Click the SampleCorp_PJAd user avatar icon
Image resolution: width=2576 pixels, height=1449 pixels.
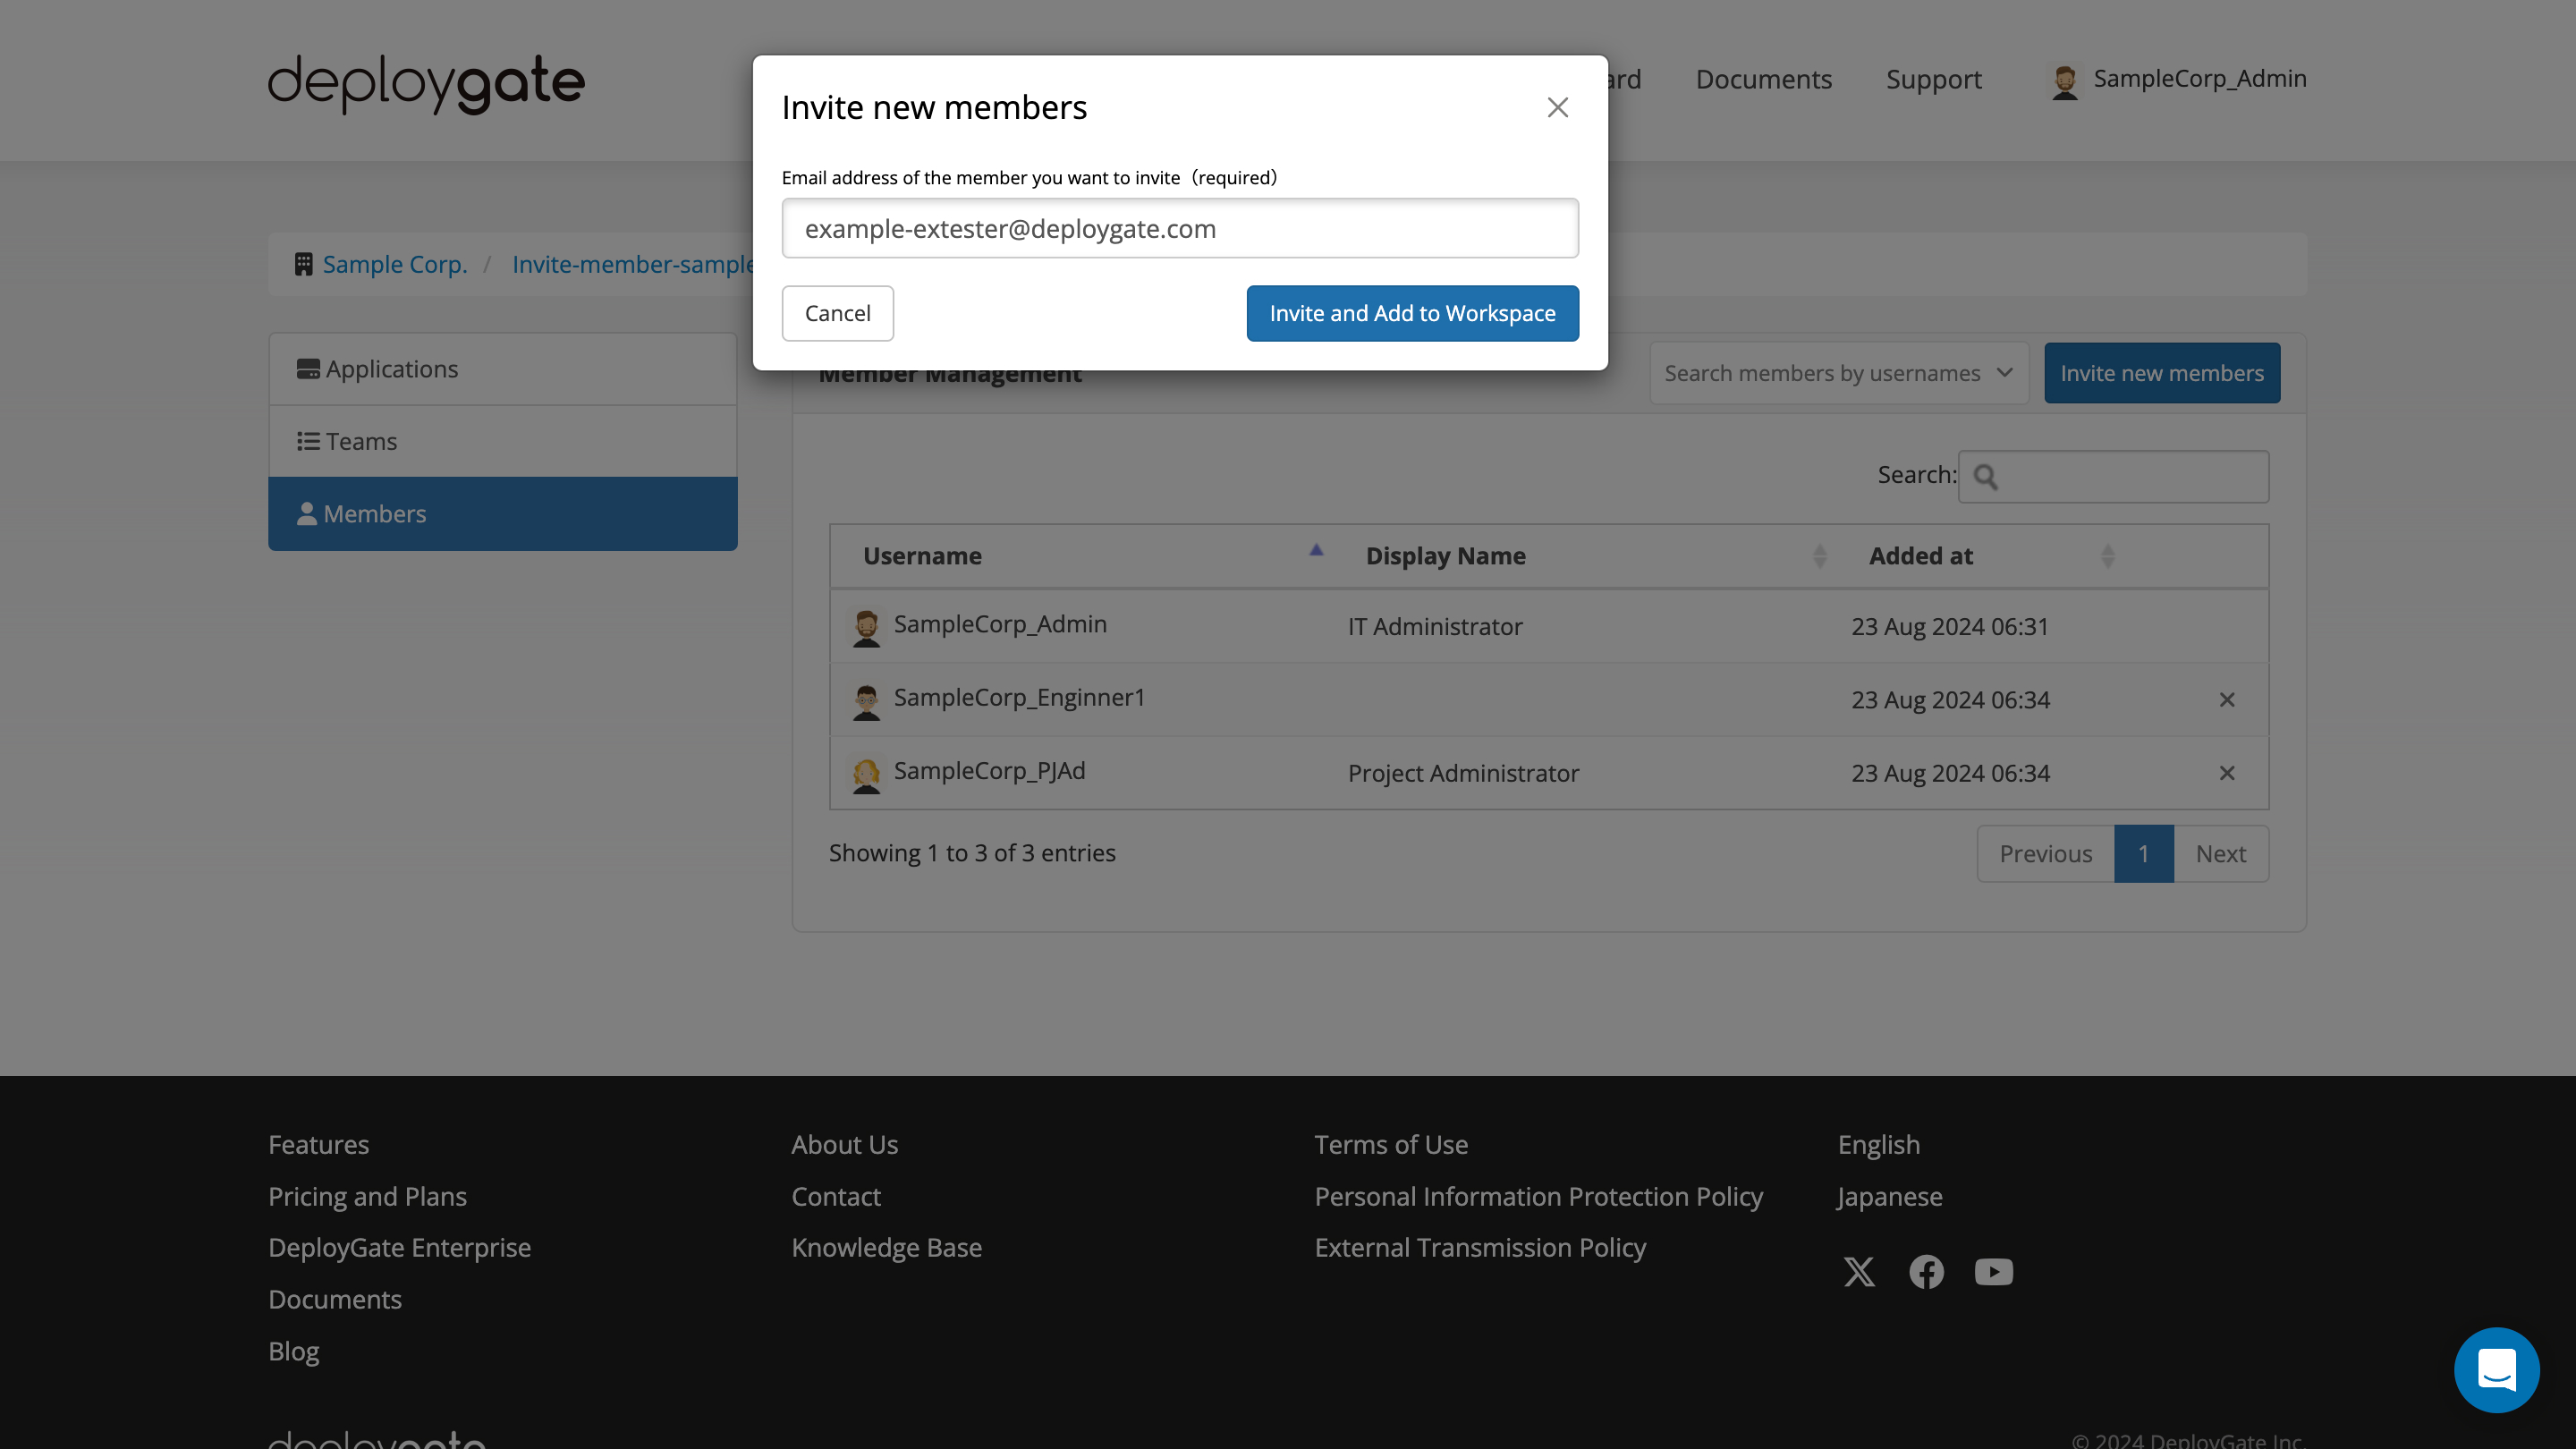pyautogui.click(x=863, y=773)
